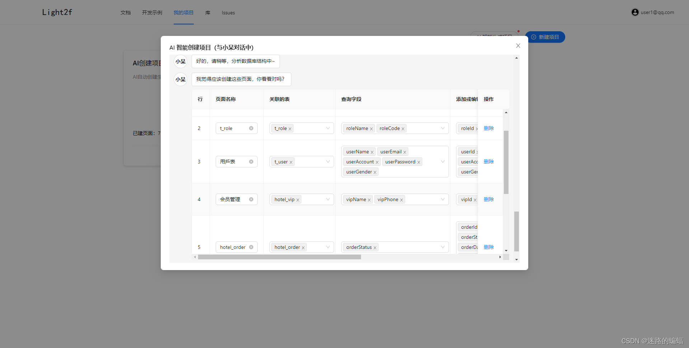Viewport: 689px width, 348px height.
Task: Click the table's horizontal scrollbar thumb
Action: pyautogui.click(x=280, y=257)
